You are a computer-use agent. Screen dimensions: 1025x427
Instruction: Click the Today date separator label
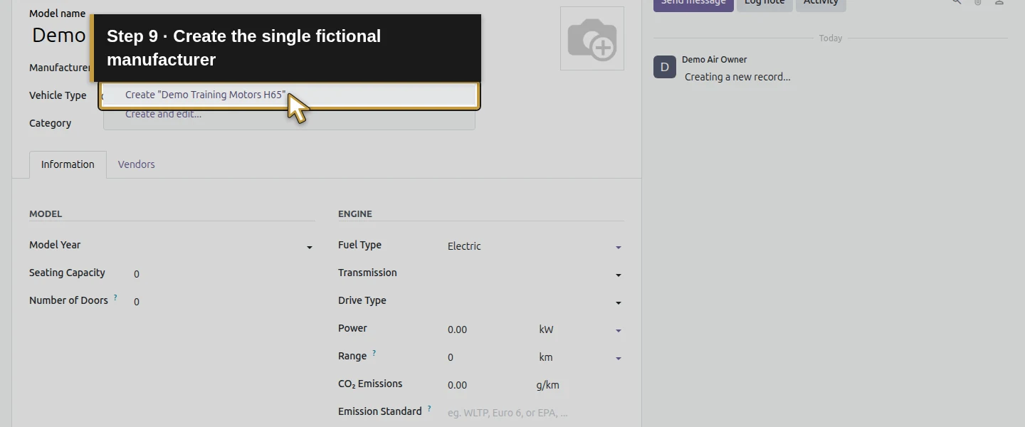830,38
